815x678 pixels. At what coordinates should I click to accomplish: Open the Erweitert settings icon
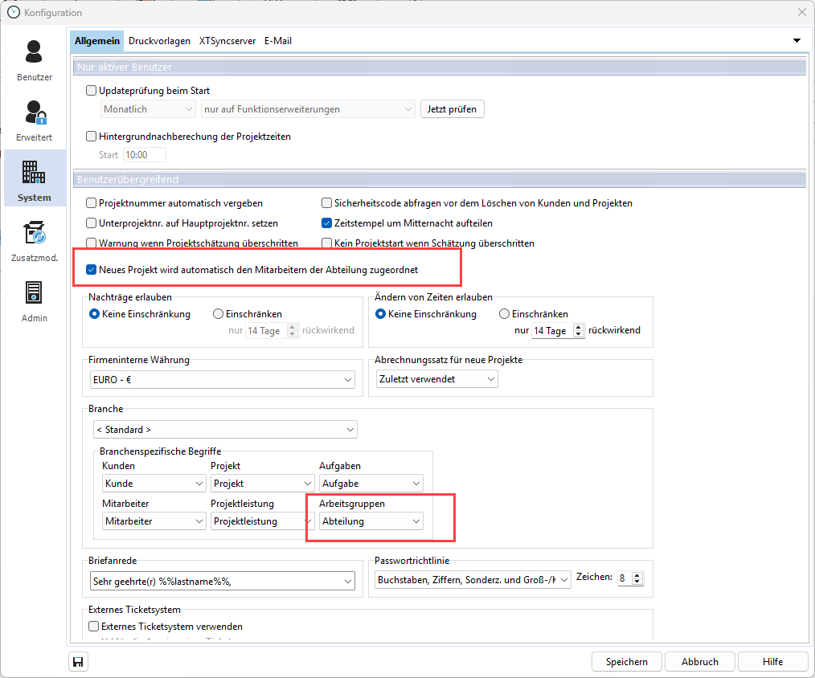coord(34,112)
